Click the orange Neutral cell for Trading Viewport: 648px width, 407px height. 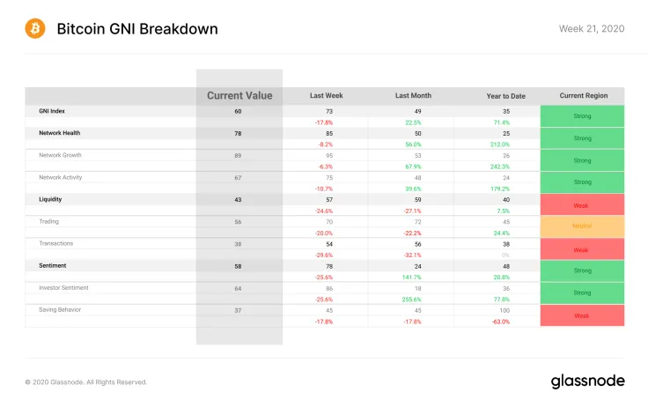(x=582, y=226)
